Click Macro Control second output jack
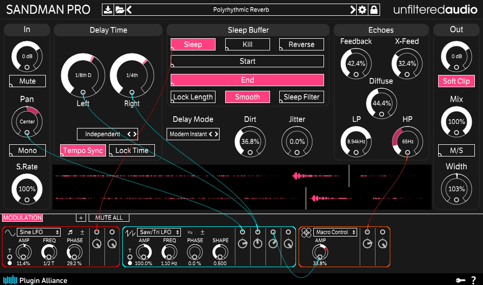 tap(383, 232)
